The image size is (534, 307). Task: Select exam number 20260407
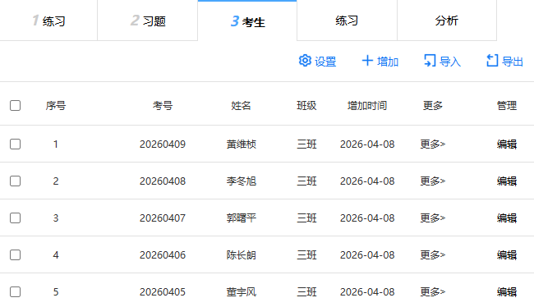pos(163,218)
